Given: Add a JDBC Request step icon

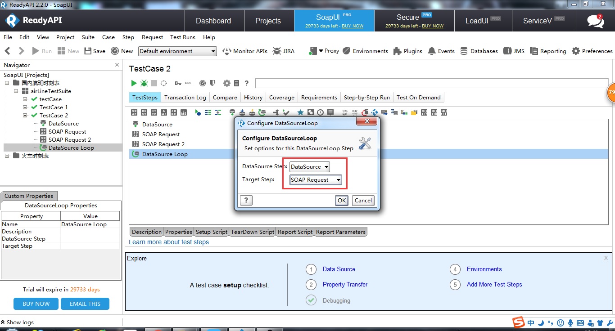Looking at the screenshot, I should [x=174, y=112].
